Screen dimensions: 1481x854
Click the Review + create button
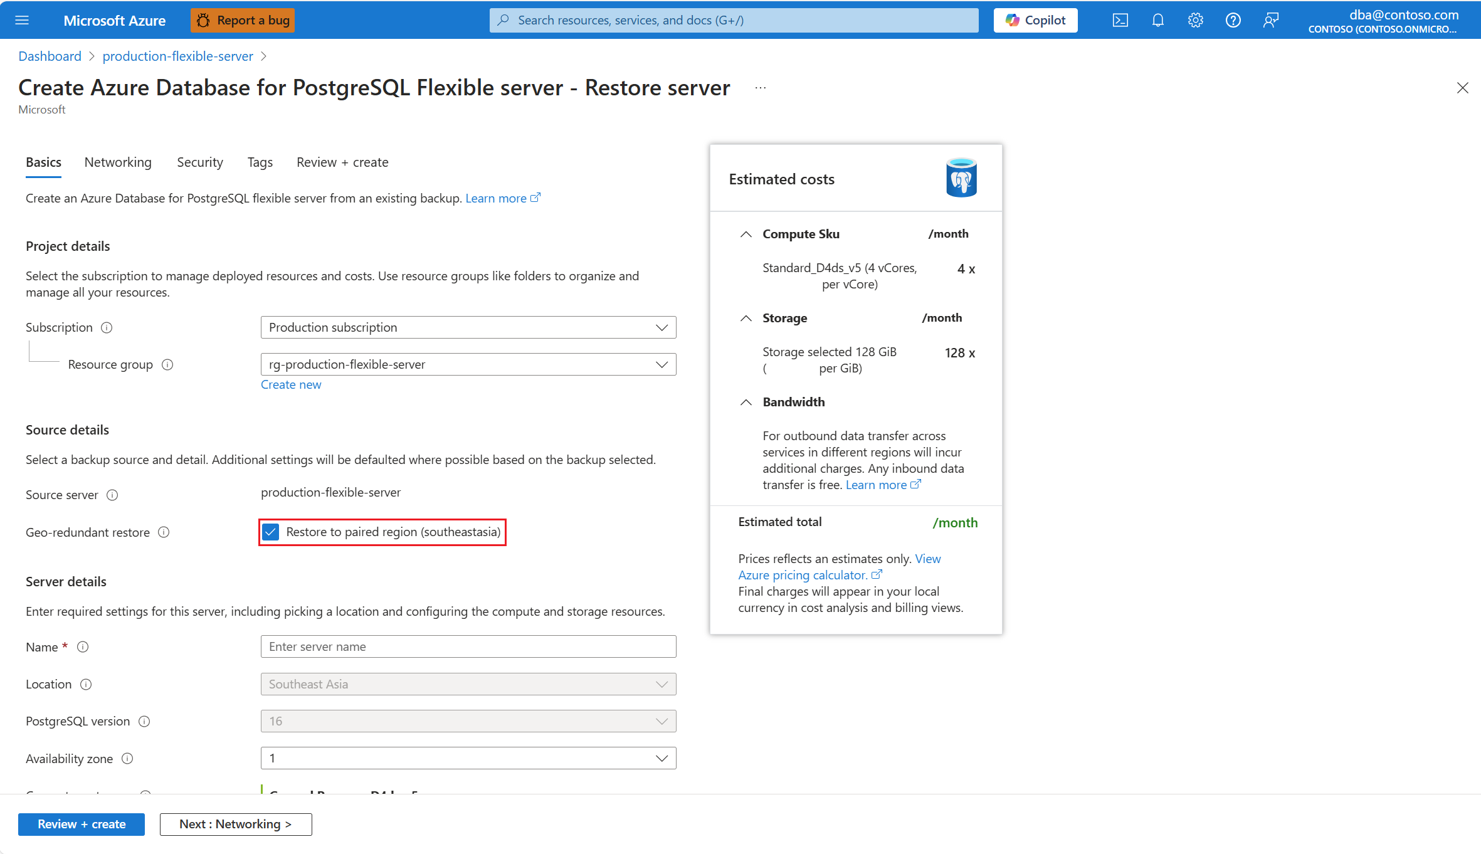coord(82,824)
